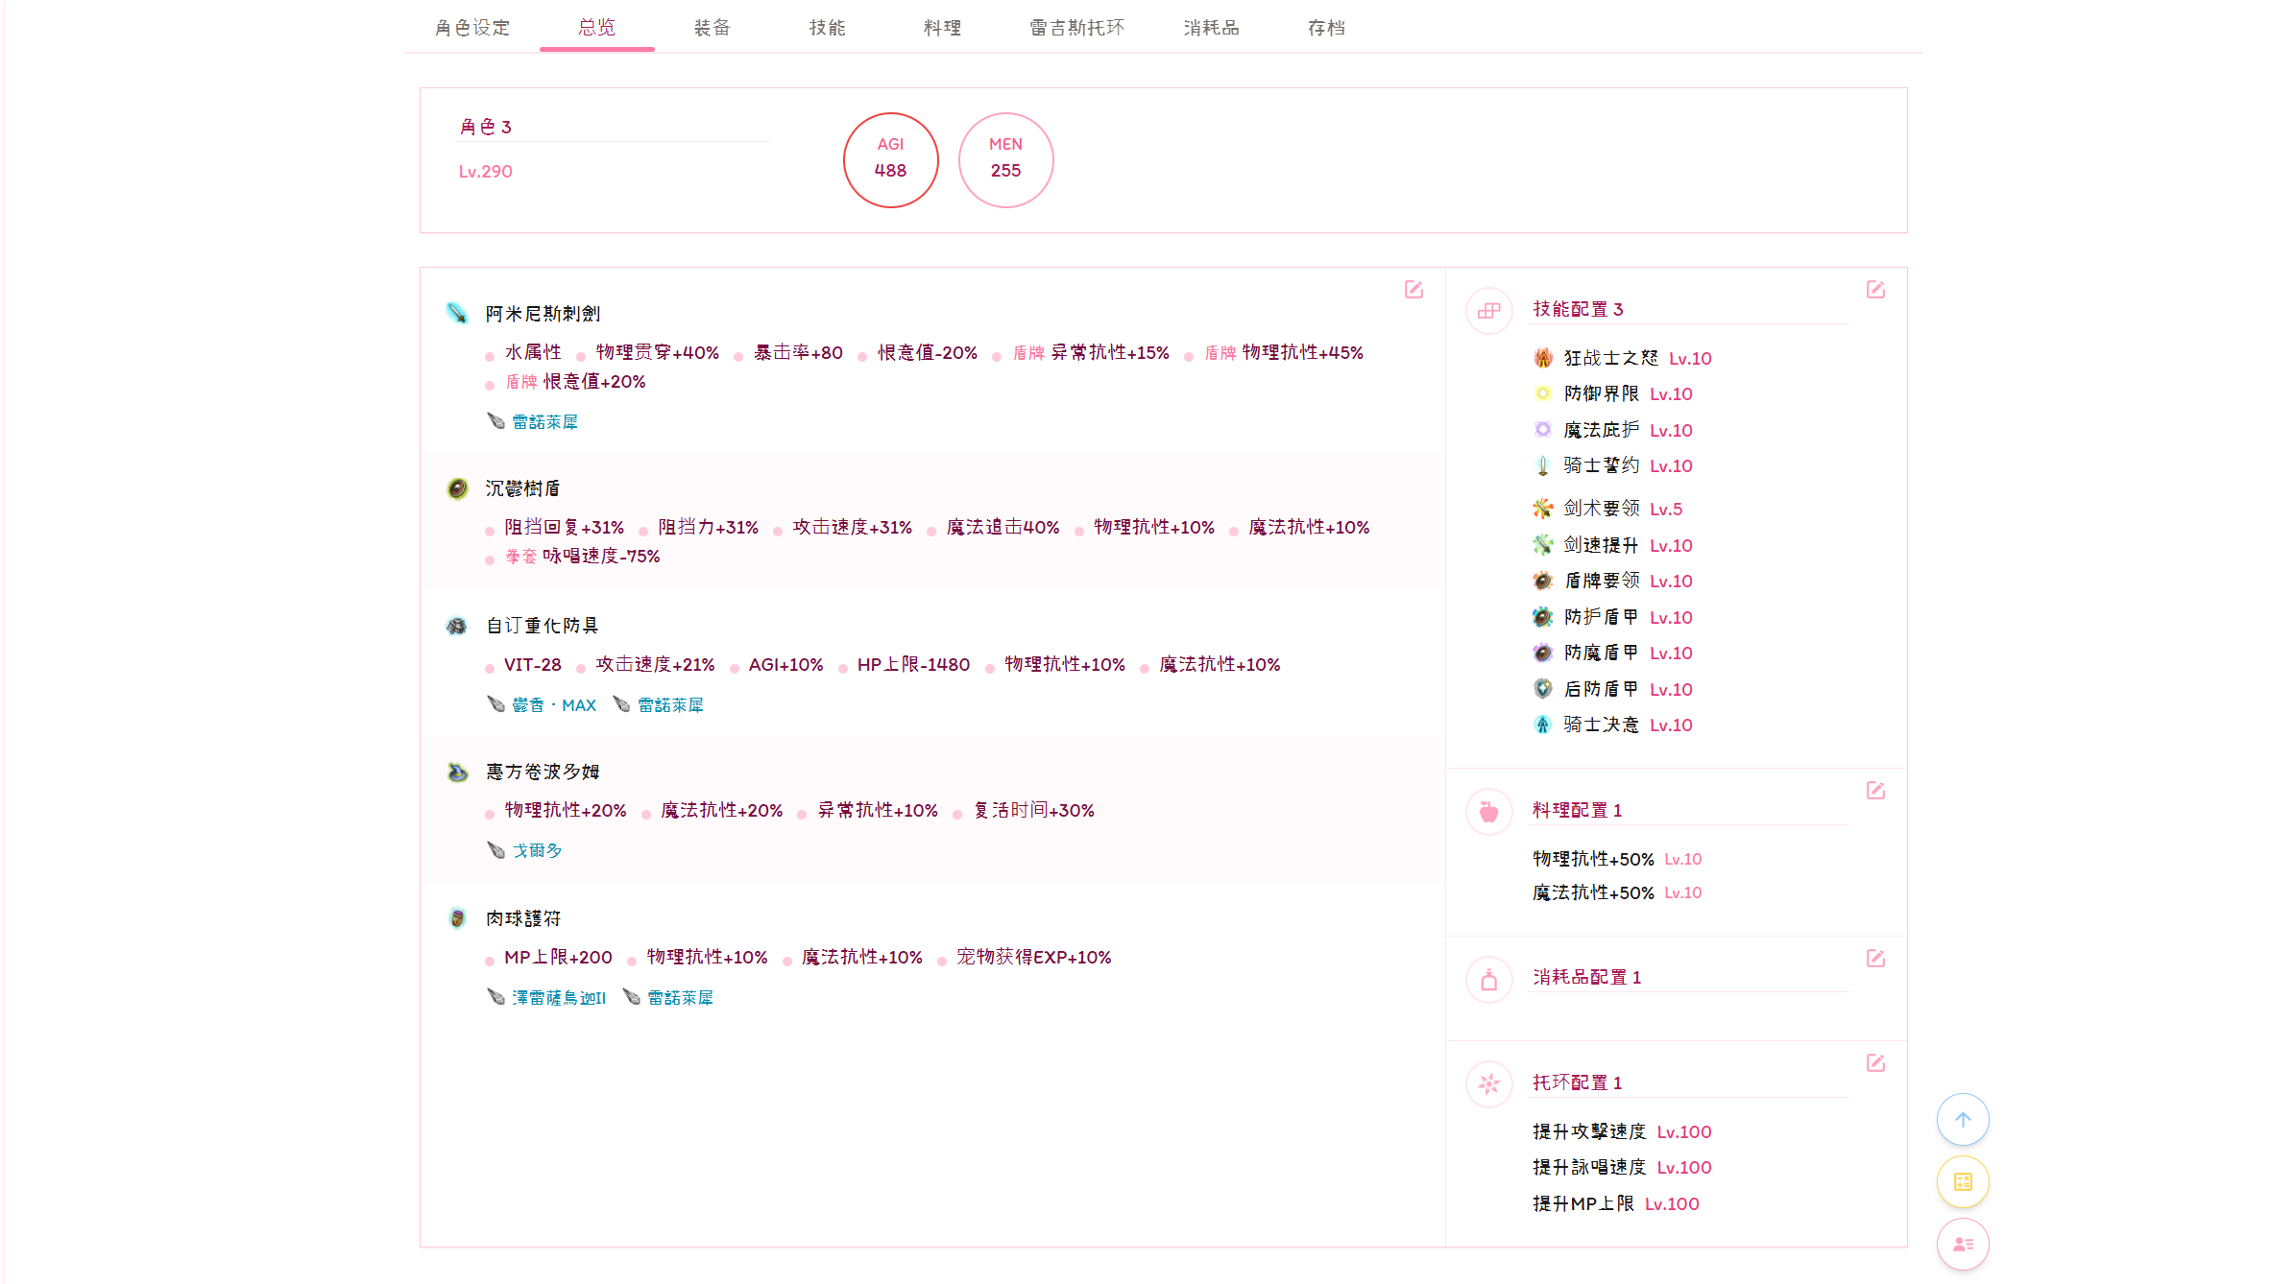Click the 狂战士之怒 skill entry
The width and height of the screenshot is (2295, 1284).
(x=1610, y=358)
